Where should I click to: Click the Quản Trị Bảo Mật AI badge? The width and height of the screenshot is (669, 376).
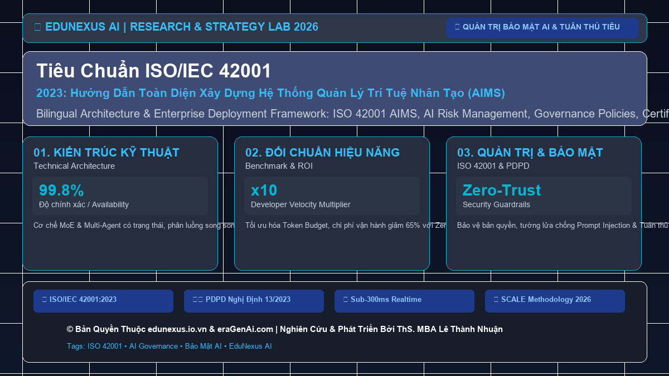[542, 28]
